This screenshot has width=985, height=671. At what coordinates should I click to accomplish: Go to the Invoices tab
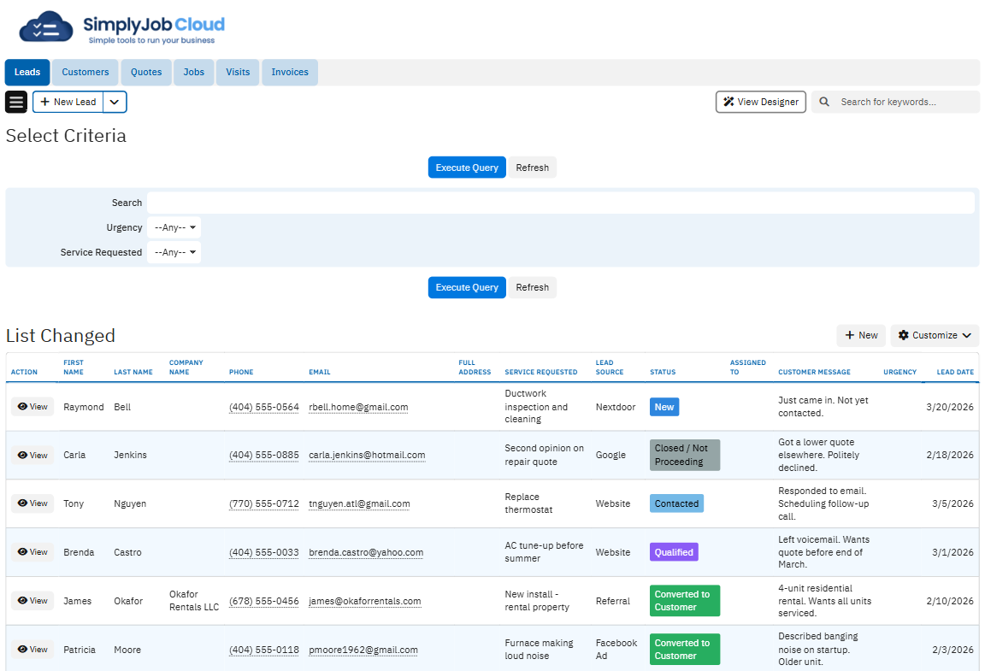pyautogui.click(x=290, y=73)
